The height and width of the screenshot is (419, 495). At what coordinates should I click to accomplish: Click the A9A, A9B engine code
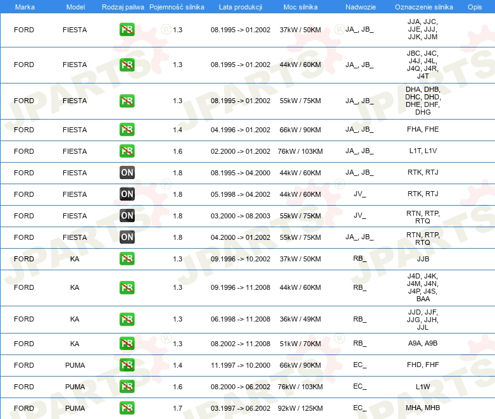tap(423, 343)
